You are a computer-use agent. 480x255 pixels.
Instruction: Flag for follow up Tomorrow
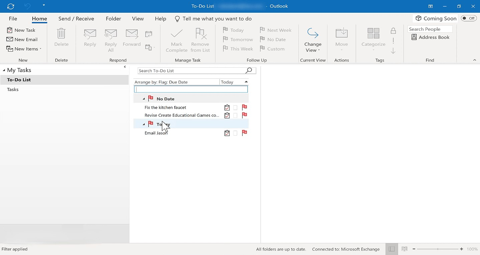click(x=238, y=39)
